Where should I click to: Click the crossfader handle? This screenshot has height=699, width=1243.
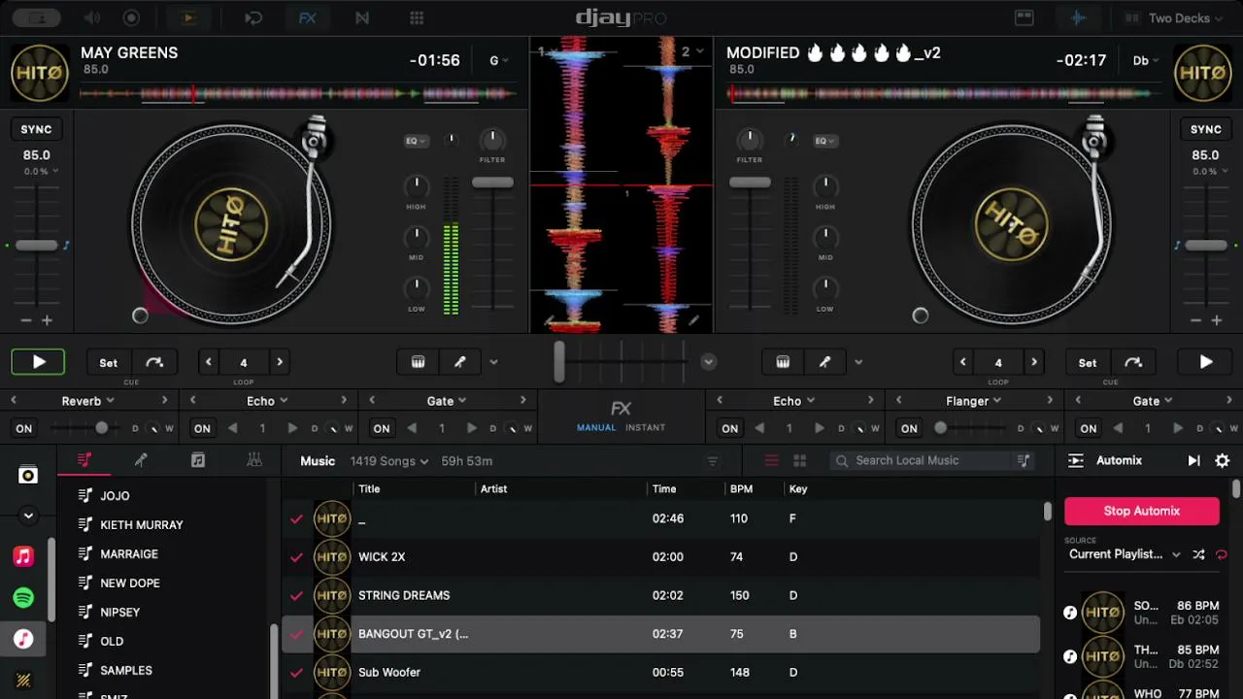click(559, 362)
